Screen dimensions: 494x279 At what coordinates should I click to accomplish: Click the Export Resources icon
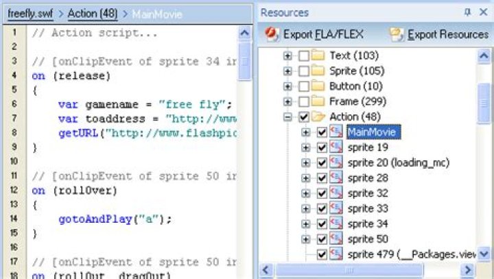[397, 34]
